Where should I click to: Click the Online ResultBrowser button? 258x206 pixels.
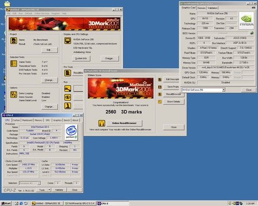(124, 123)
